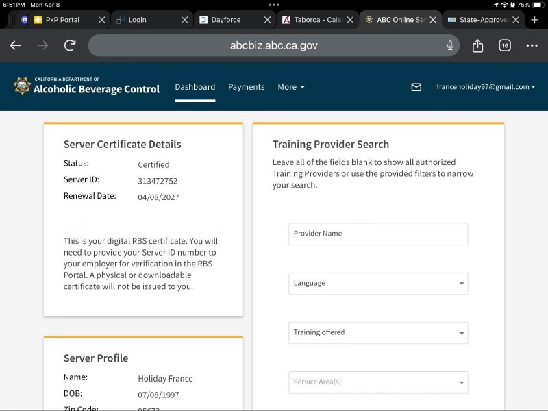548x411 pixels.
Task: Open the browser three-dots menu
Action: coord(532,46)
